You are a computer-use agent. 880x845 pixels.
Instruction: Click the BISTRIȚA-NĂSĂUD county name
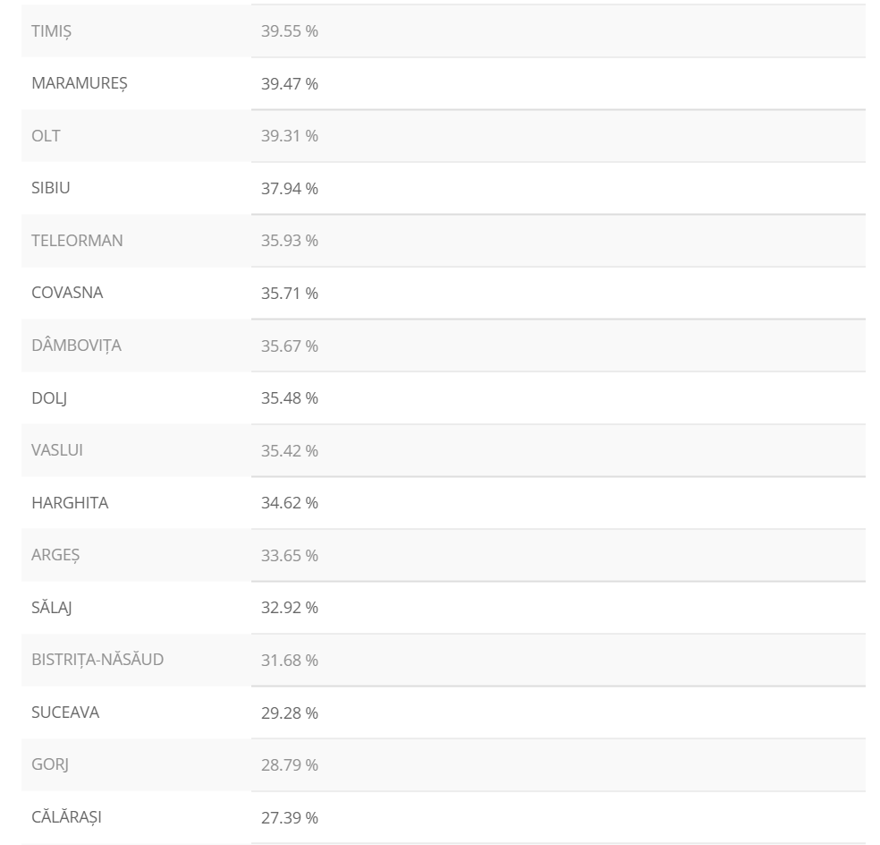97,660
